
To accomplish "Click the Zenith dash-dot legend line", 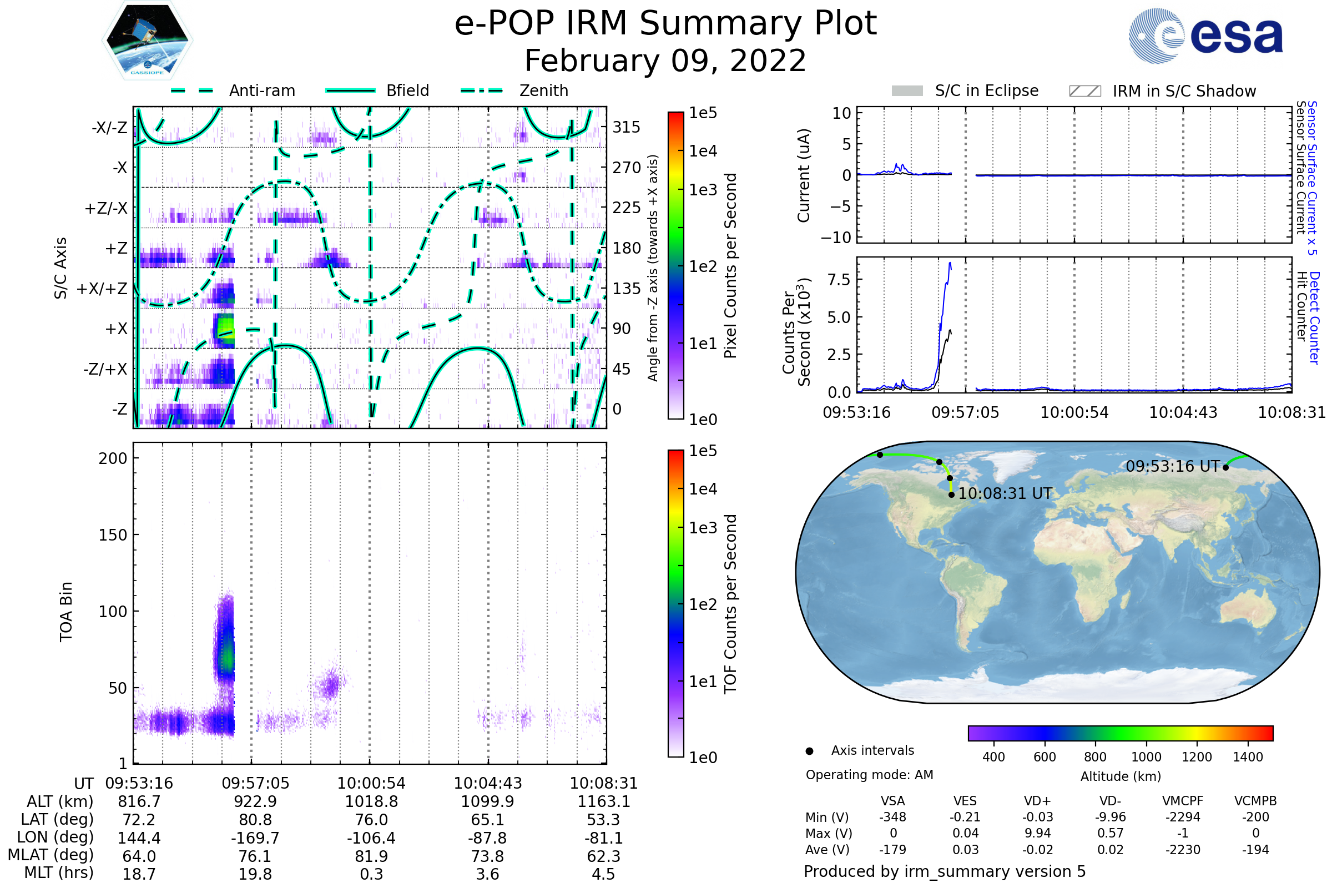I will click(x=482, y=90).
